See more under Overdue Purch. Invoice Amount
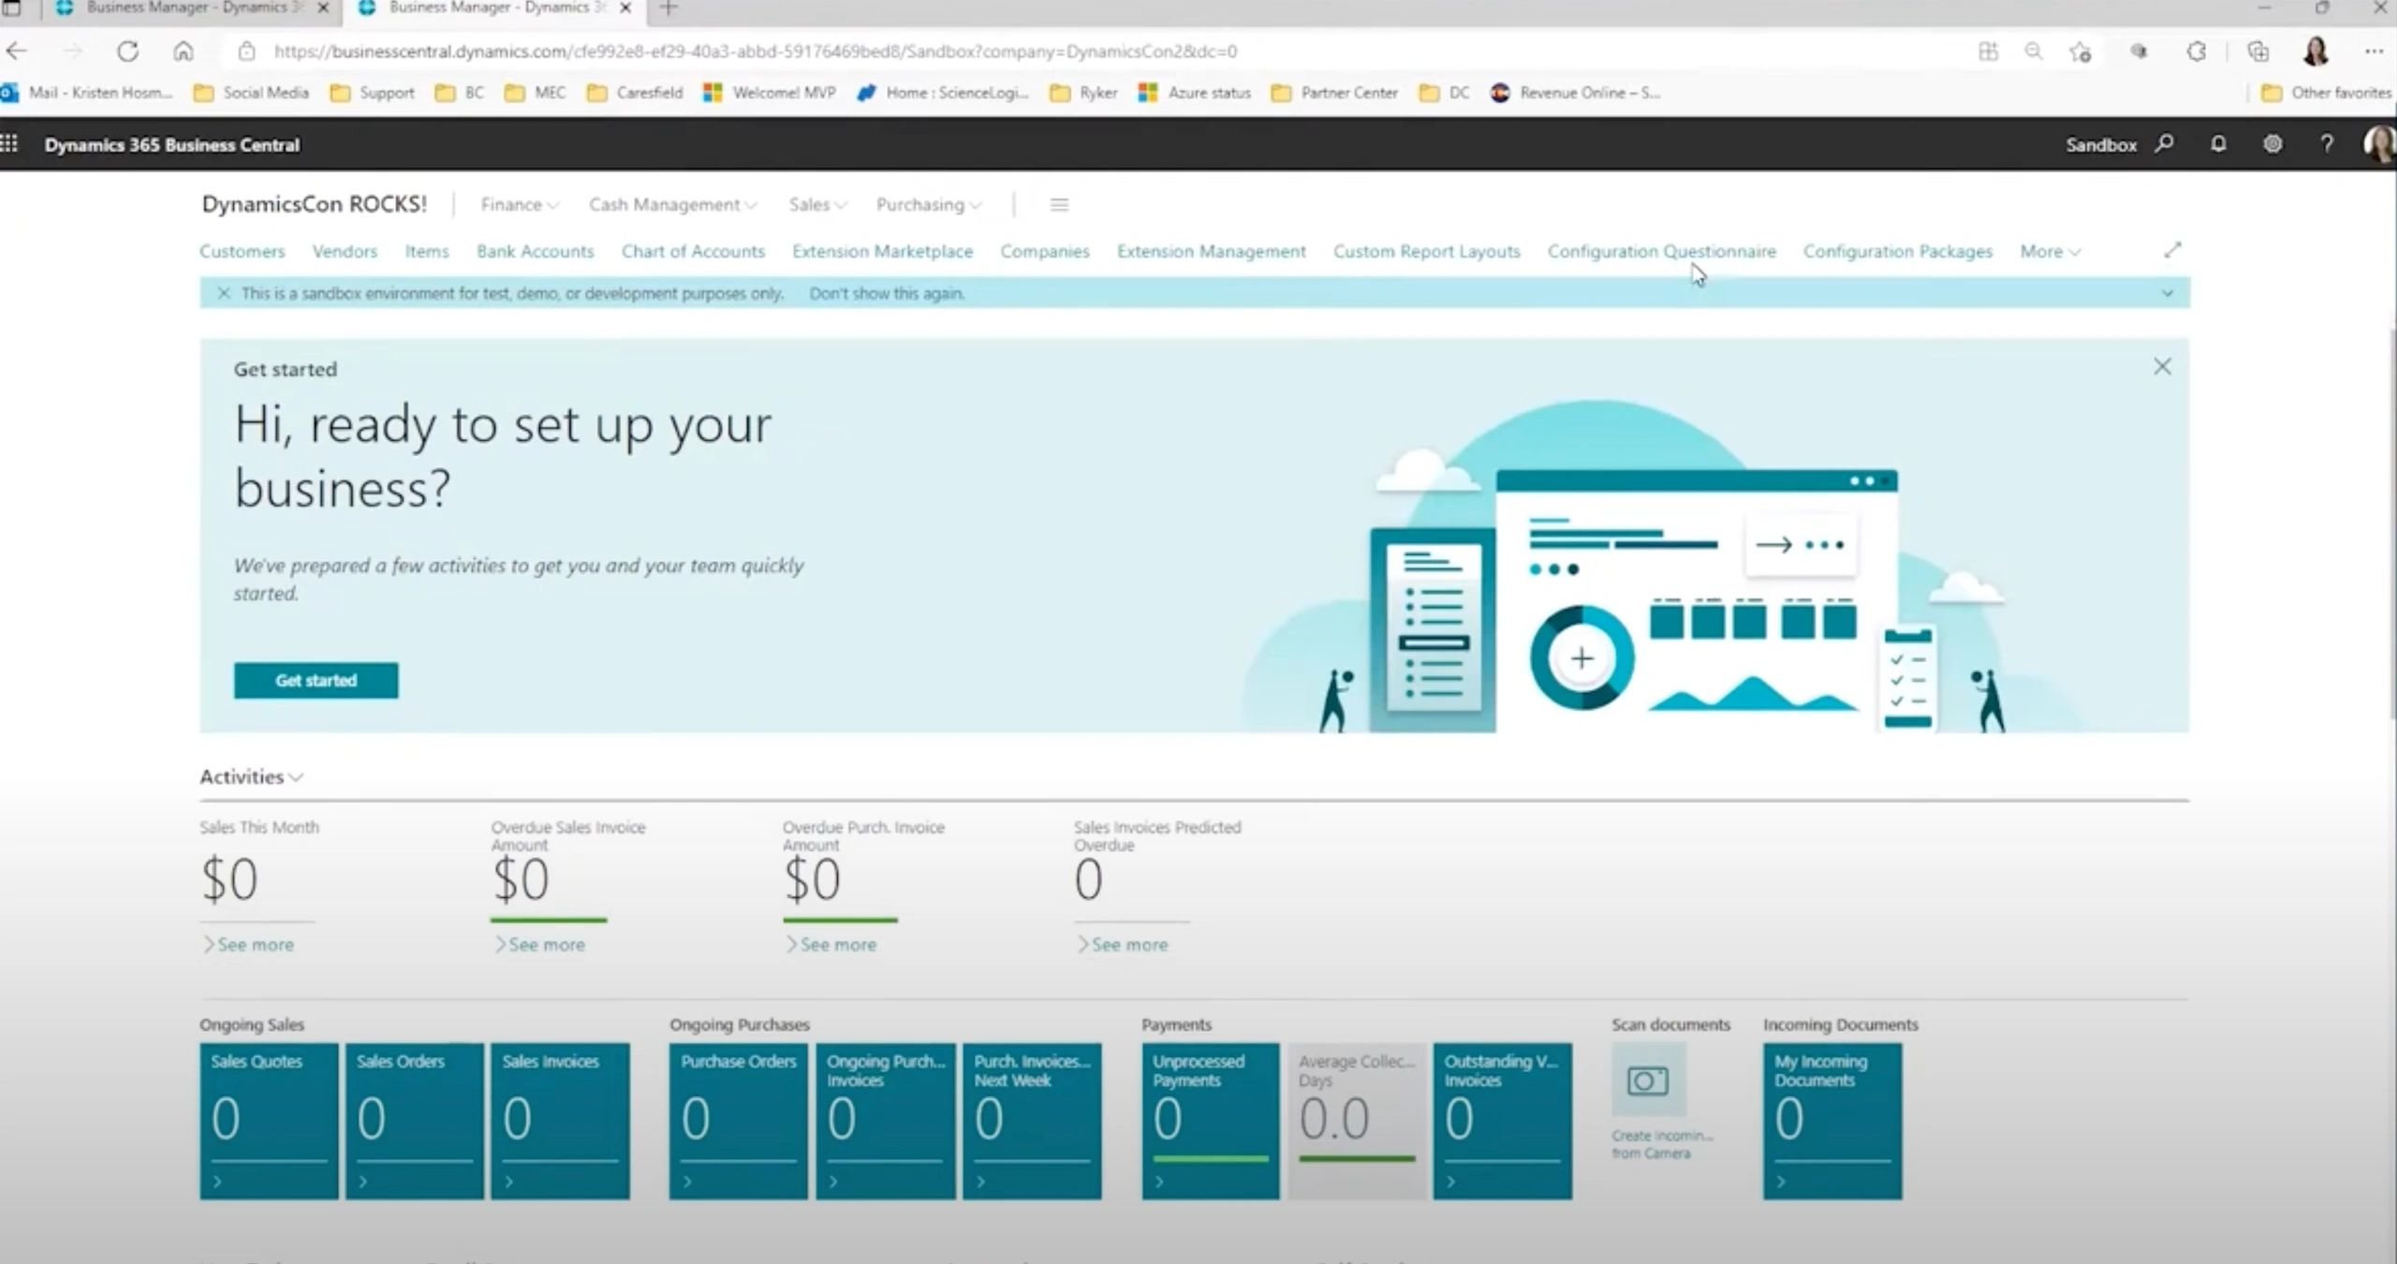The image size is (2397, 1264). tap(831, 945)
